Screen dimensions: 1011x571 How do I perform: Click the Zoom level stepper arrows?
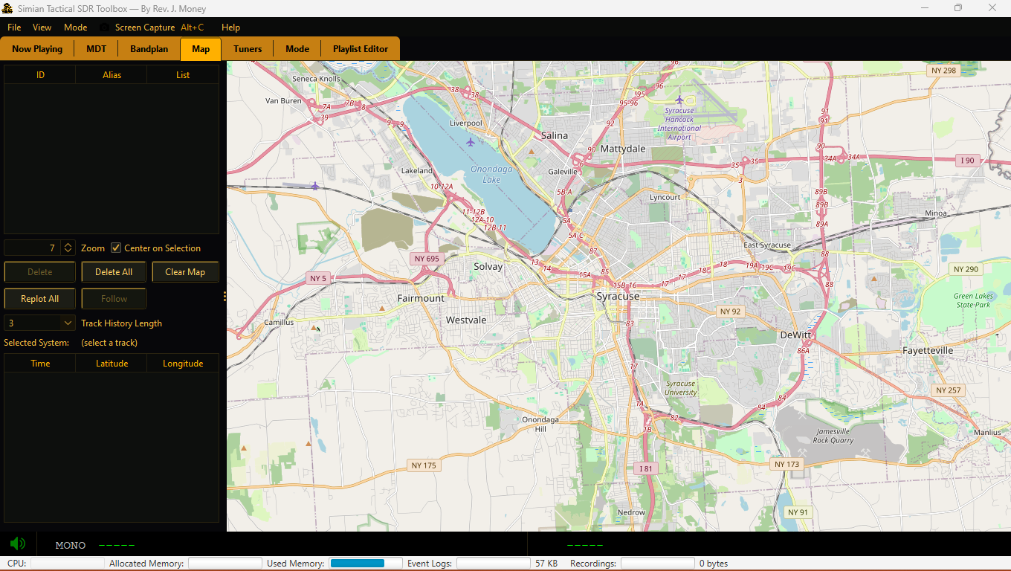point(68,248)
